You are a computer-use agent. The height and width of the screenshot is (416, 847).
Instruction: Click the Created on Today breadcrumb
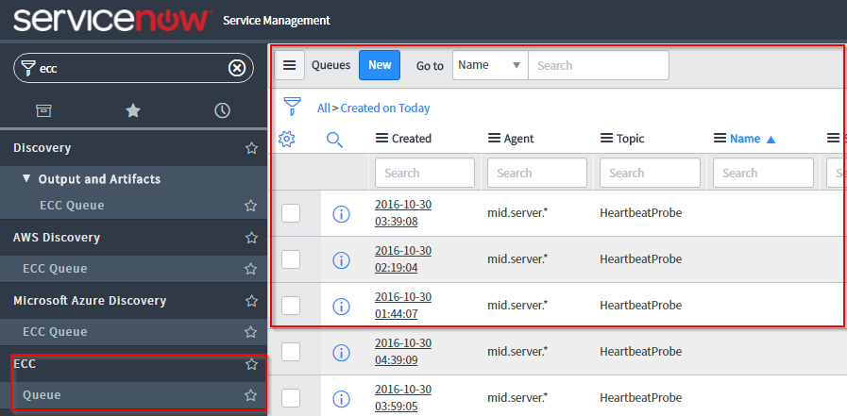click(385, 108)
